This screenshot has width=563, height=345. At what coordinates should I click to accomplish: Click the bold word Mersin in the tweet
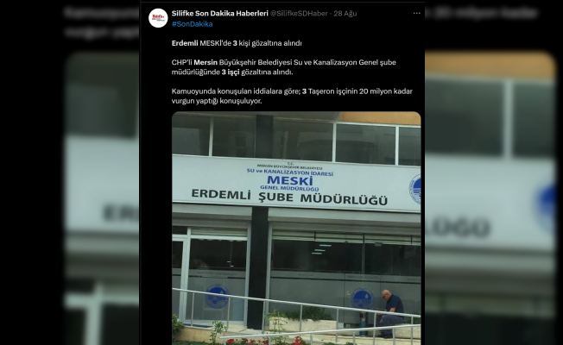coord(206,62)
